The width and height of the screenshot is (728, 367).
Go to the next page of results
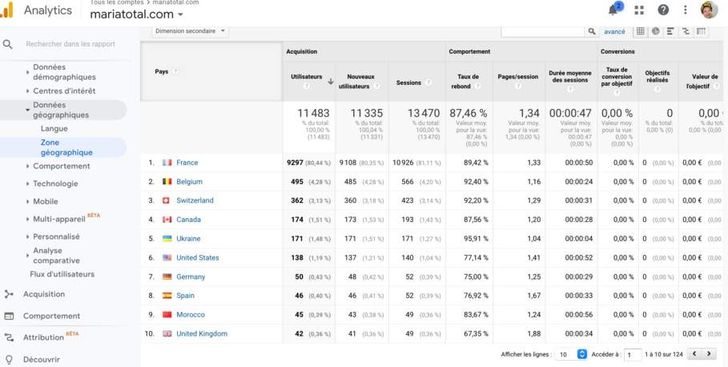(709, 354)
